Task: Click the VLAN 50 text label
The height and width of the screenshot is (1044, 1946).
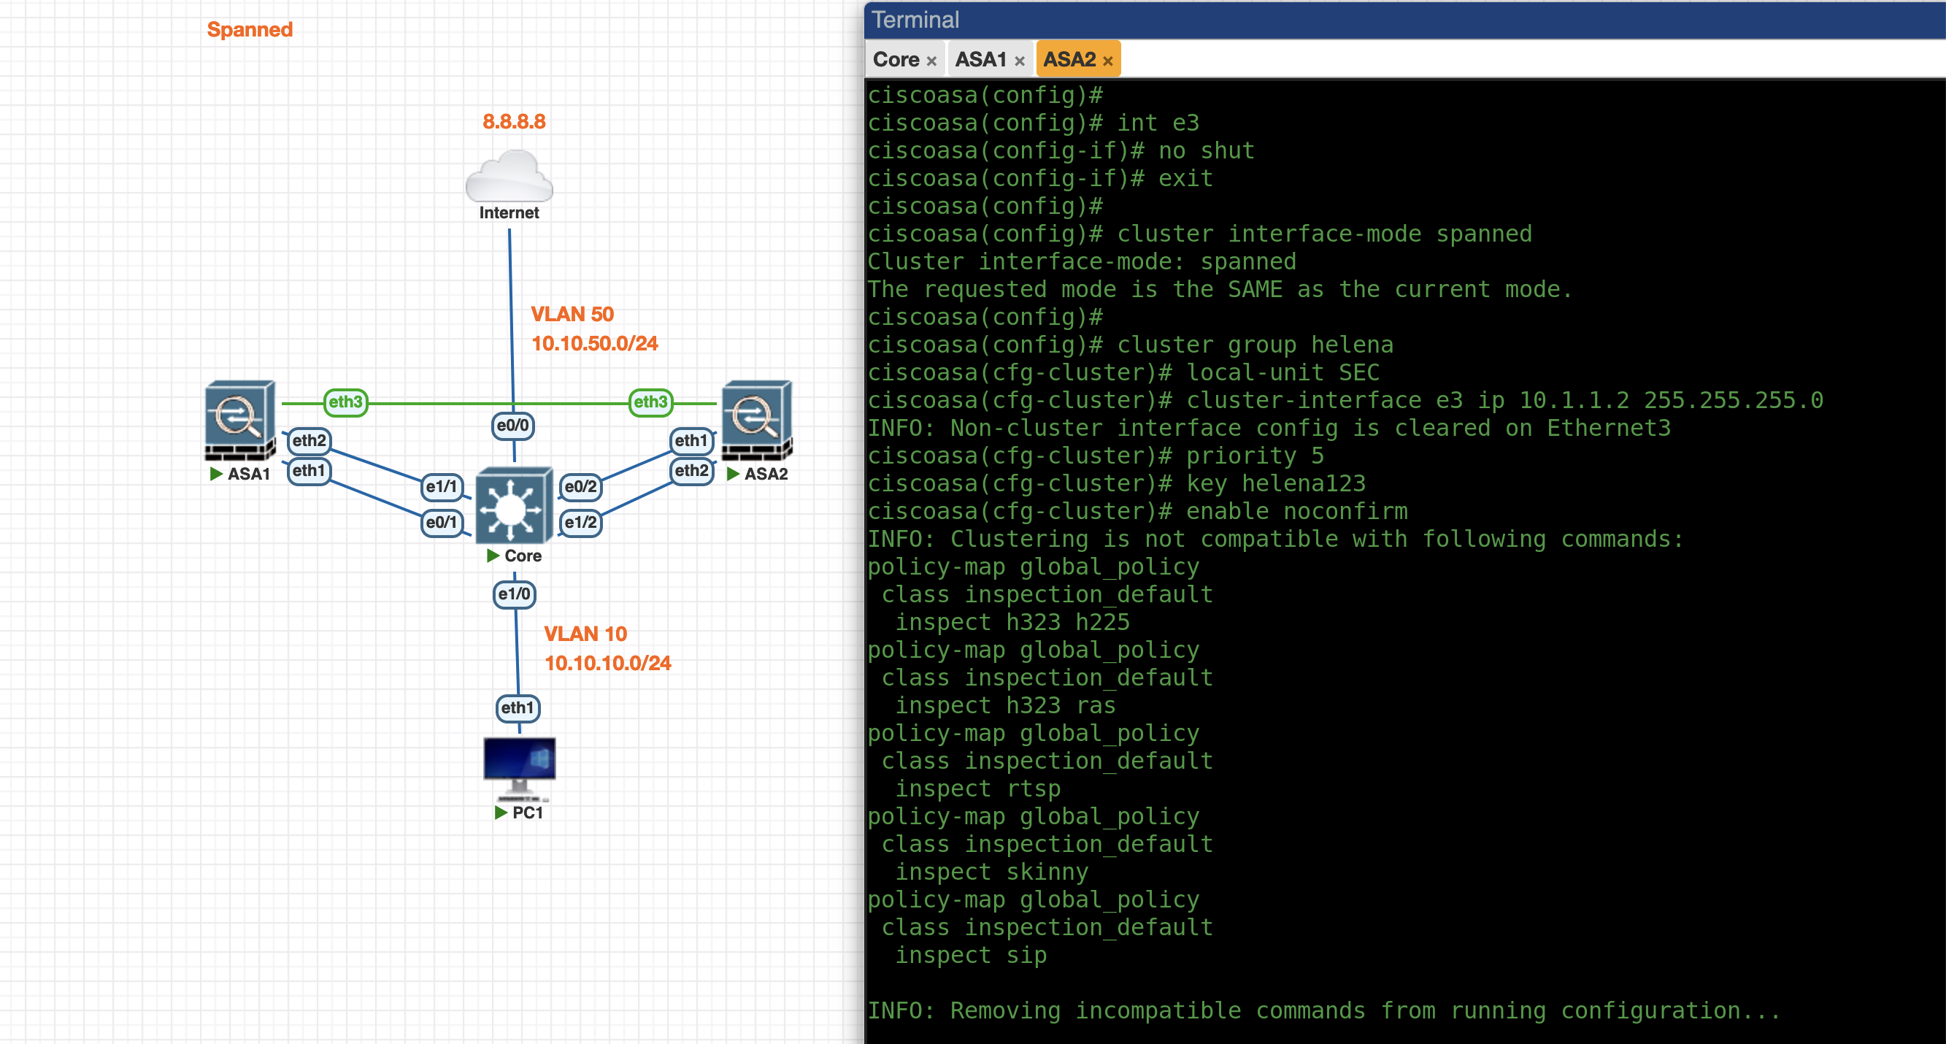Action: tap(572, 314)
